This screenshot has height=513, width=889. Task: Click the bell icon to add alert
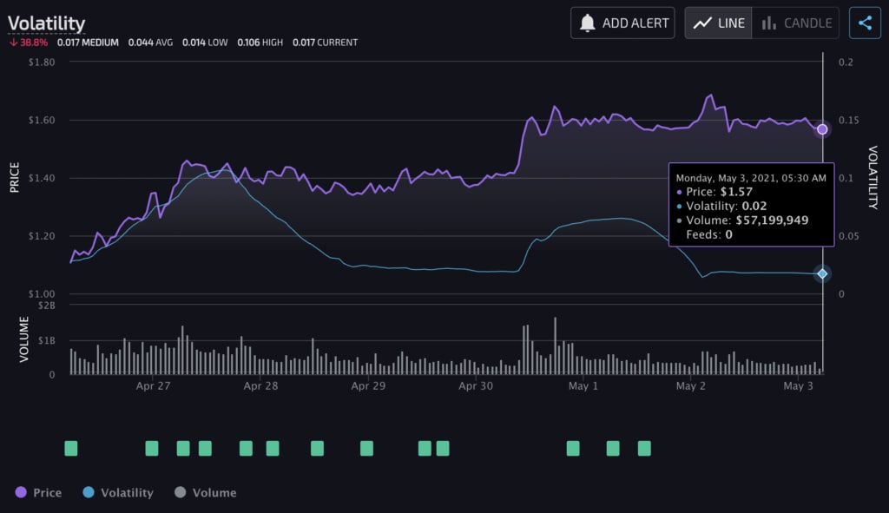[x=588, y=23]
